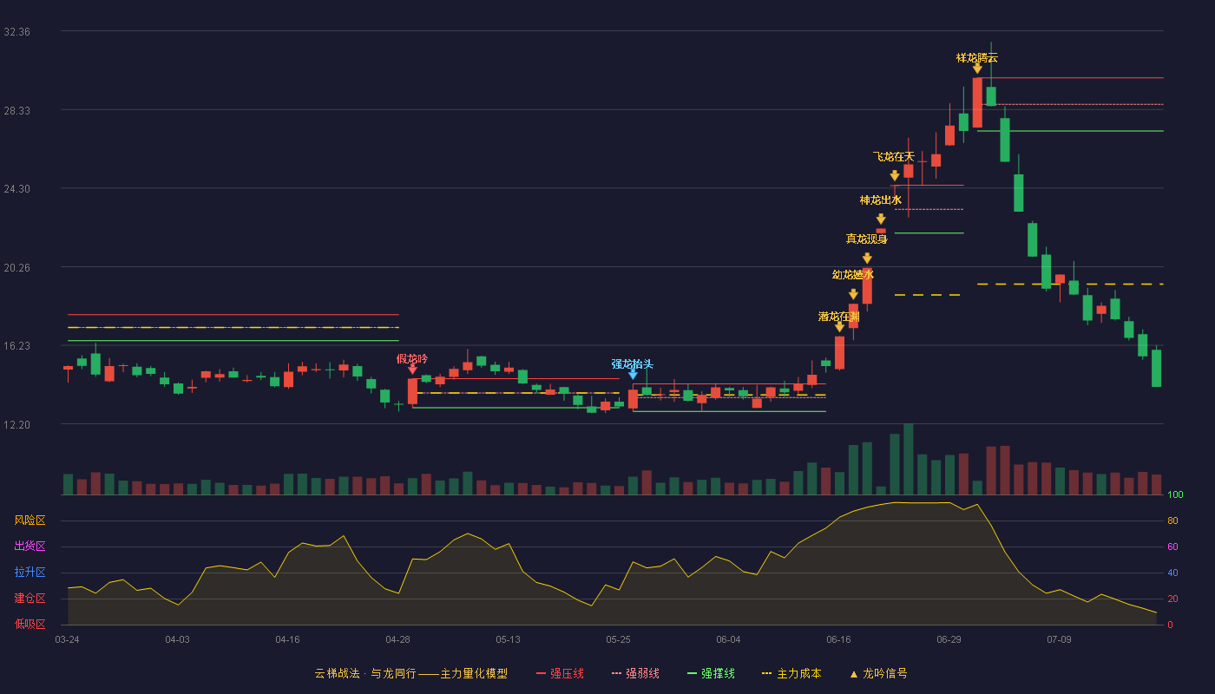Click the 28.33 price axis label
Image resolution: width=1215 pixels, height=694 pixels.
coord(16,111)
